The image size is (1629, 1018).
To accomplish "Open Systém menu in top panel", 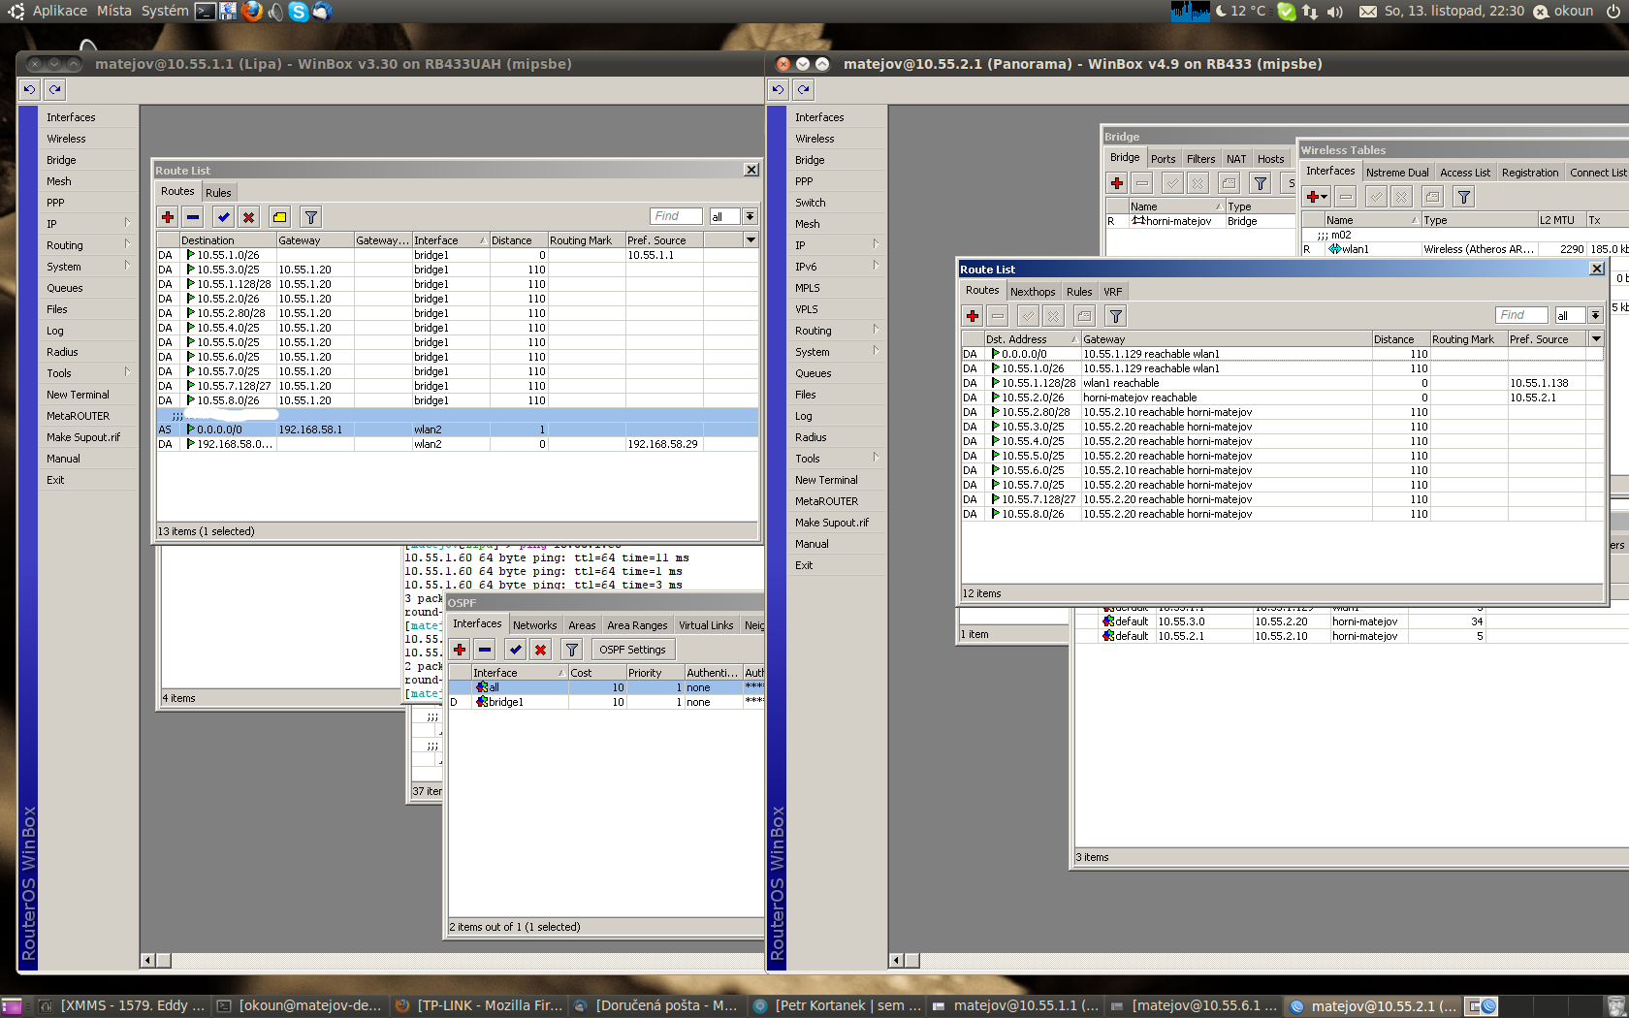I will [x=165, y=11].
